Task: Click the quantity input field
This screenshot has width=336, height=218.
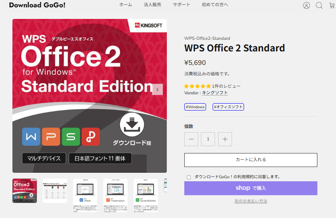Action: [x=208, y=139]
